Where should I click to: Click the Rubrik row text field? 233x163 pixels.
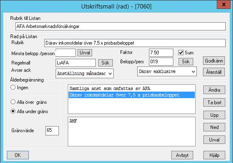click(135, 43)
